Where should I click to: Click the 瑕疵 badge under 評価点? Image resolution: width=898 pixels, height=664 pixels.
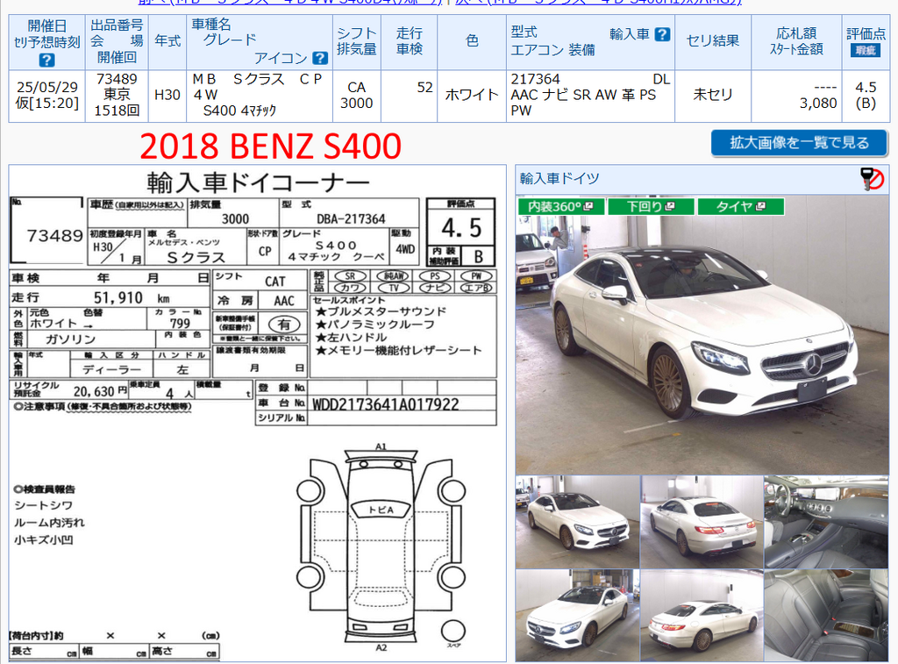(x=866, y=50)
